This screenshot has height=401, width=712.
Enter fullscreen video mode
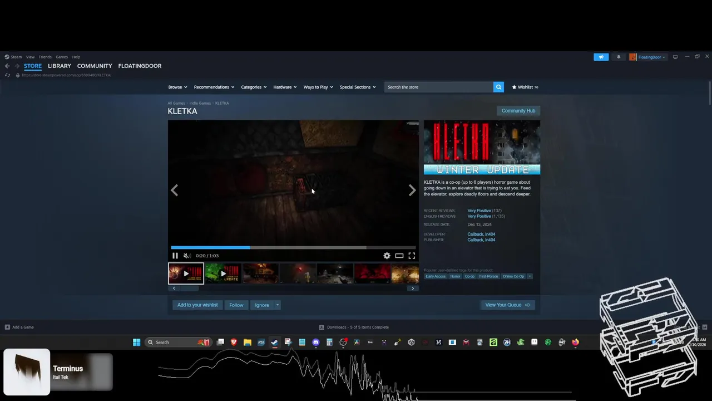coord(412,256)
